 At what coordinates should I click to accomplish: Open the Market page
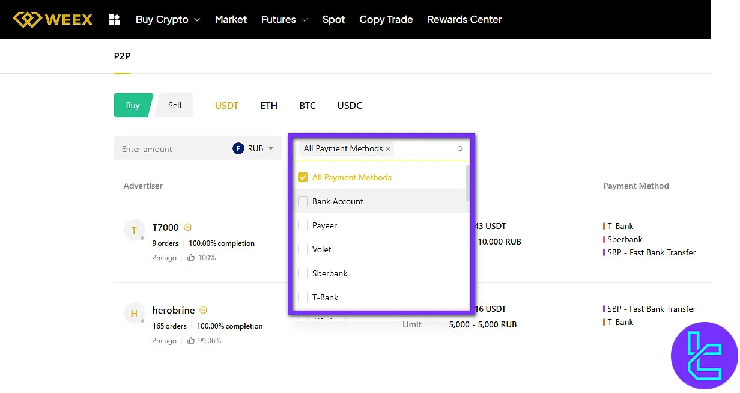tap(231, 19)
